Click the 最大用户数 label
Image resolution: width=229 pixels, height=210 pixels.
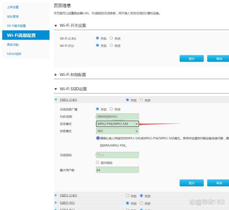67,170
